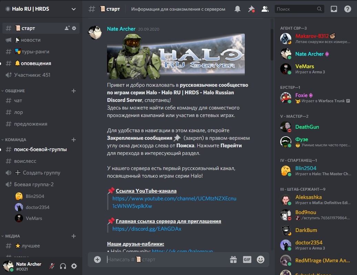This screenshot has height=275, width=357.
Task: Click the chat scrollbar thumb
Action: point(272,45)
